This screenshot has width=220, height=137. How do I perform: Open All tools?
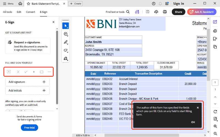(7, 12)
